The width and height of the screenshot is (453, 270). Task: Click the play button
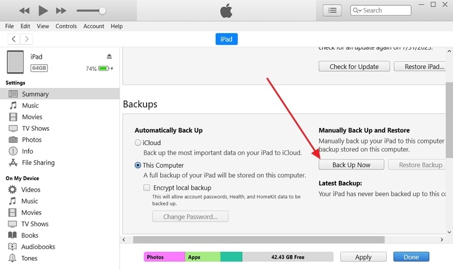click(x=43, y=11)
